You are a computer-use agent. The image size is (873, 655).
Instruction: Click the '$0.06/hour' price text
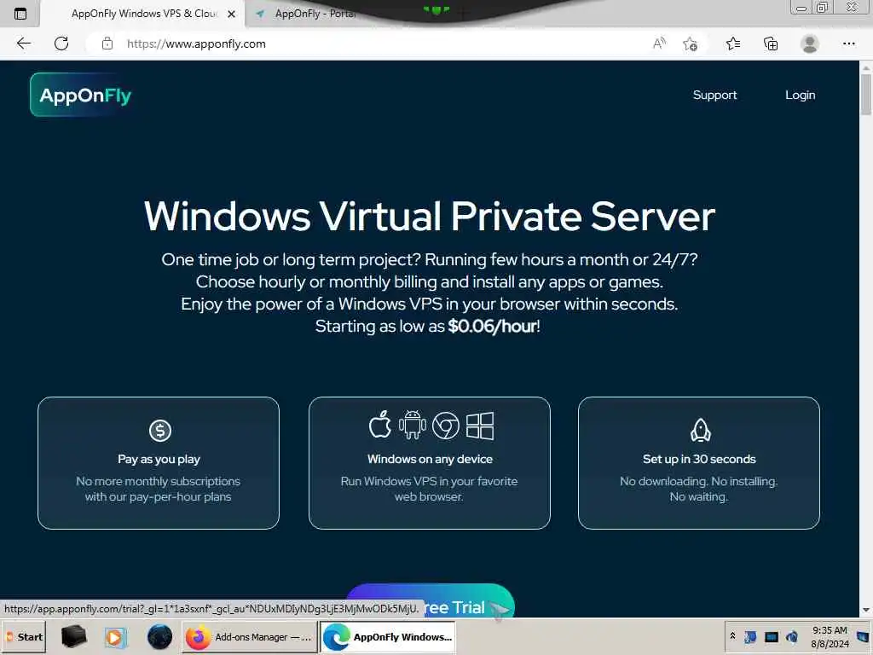[493, 327]
